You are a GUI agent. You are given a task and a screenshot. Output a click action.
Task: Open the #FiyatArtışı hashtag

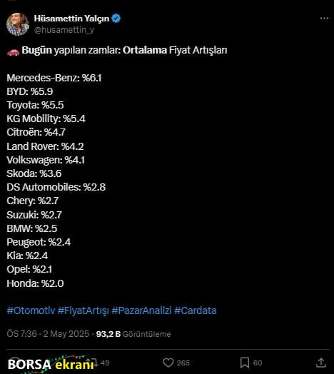(83, 310)
